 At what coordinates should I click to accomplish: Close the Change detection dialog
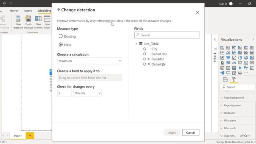click(x=197, y=12)
